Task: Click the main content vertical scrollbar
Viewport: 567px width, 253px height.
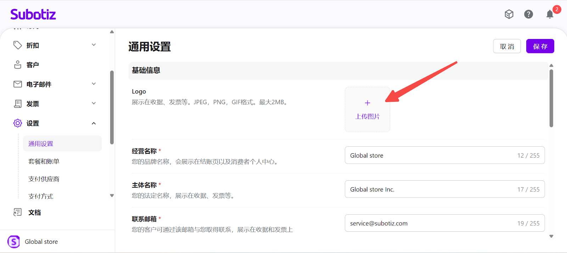Action: pos(551,99)
